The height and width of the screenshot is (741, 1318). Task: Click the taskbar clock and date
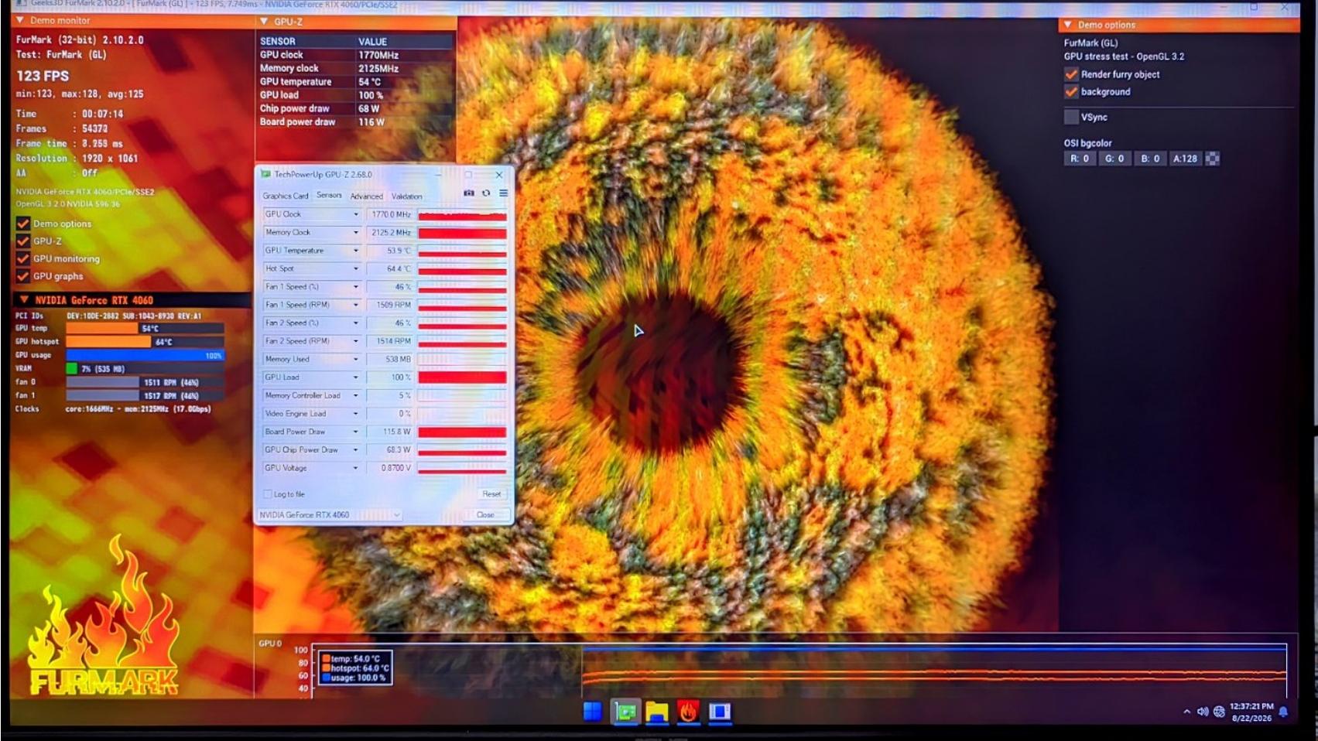[x=1251, y=712]
